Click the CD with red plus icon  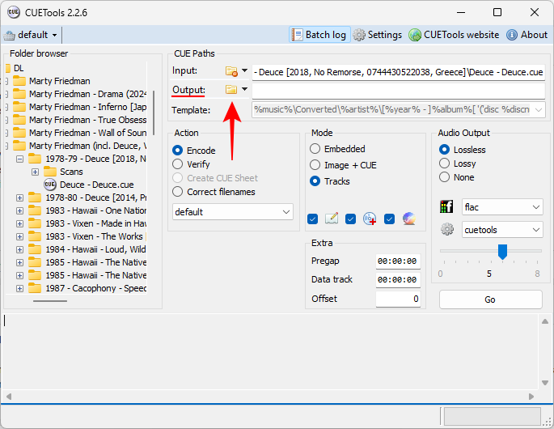pyautogui.click(x=370, y=219)
